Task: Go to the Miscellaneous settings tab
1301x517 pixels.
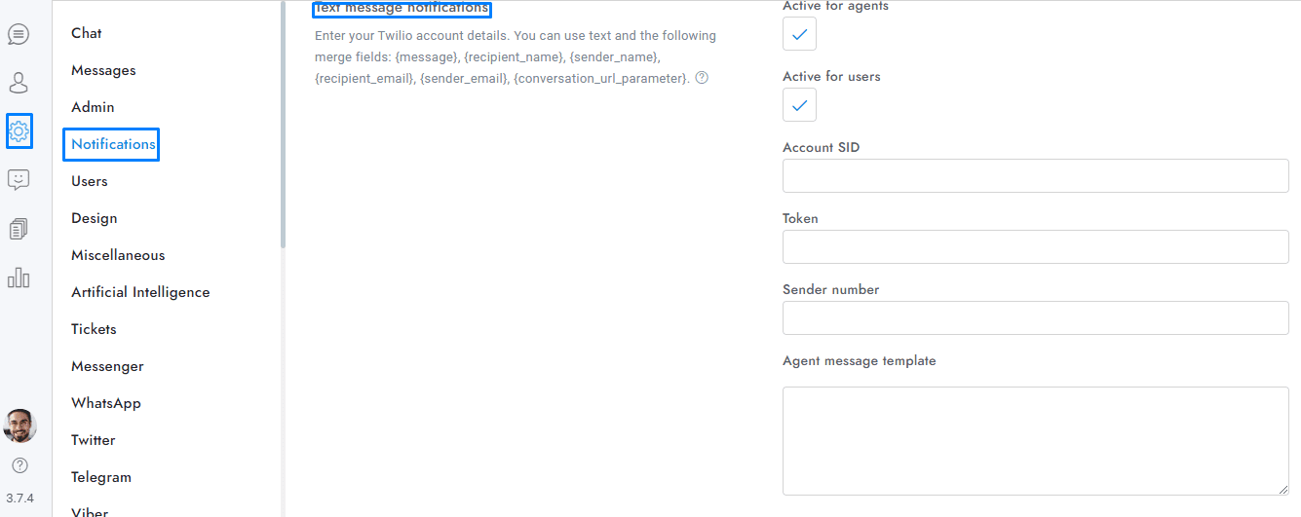Action: pyautogui.click(x=118, y=255)
